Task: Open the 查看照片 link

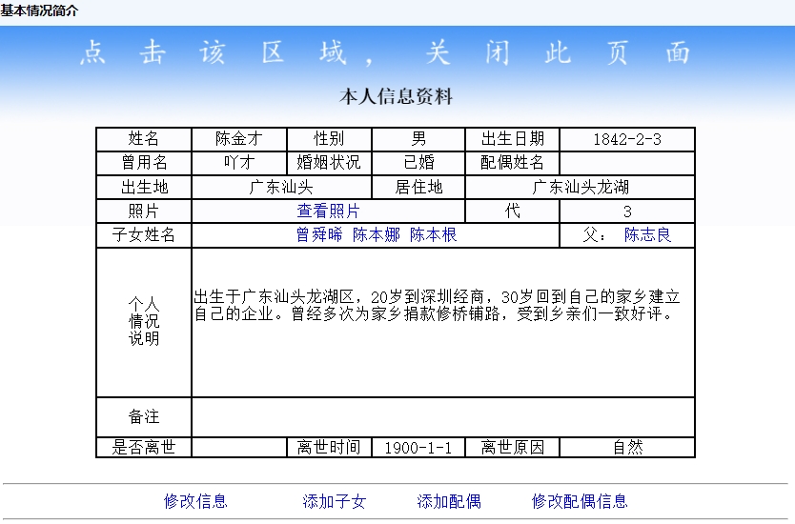Action: pos(329,211)
